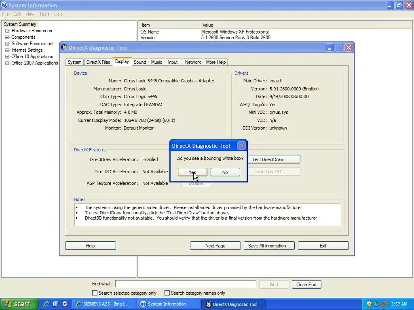Click the Notes text box

[207, 215]
